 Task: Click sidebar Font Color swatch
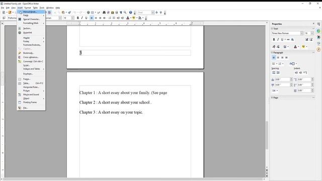(295, 47)
